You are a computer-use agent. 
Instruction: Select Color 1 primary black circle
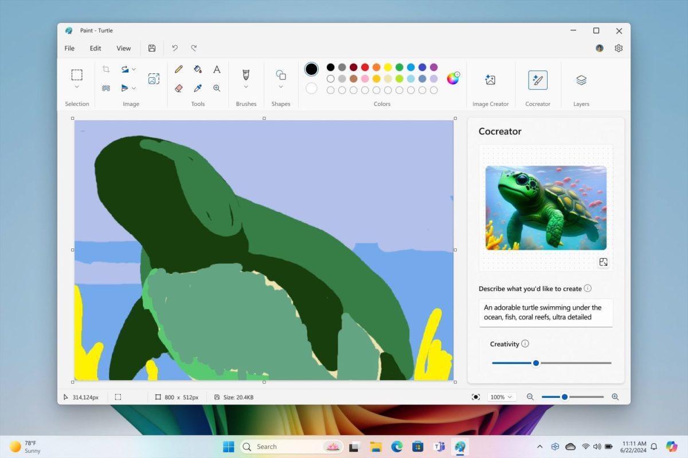(x=311, y=69)
